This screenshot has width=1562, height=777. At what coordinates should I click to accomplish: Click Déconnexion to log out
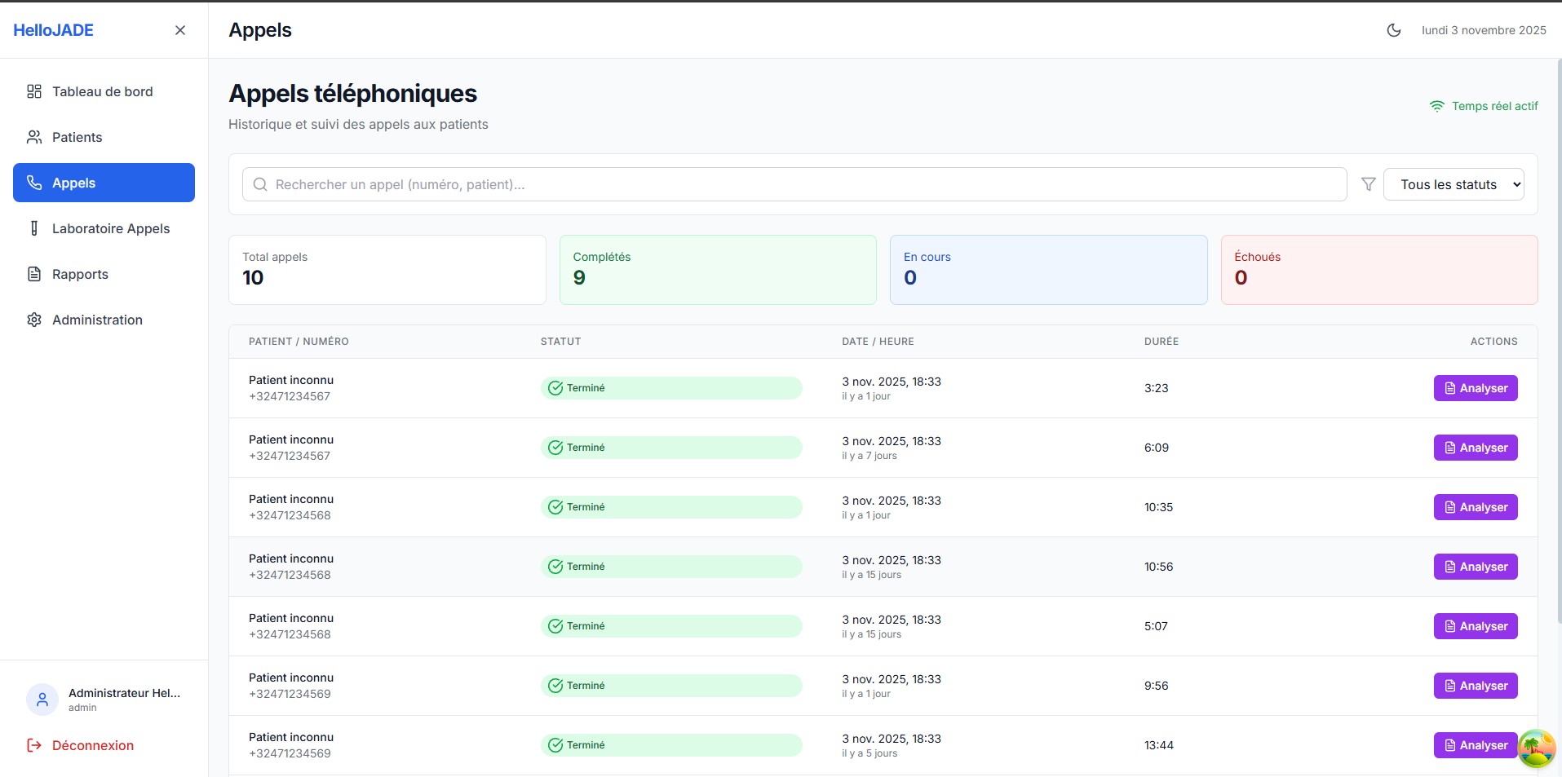(x=92, y=745)
